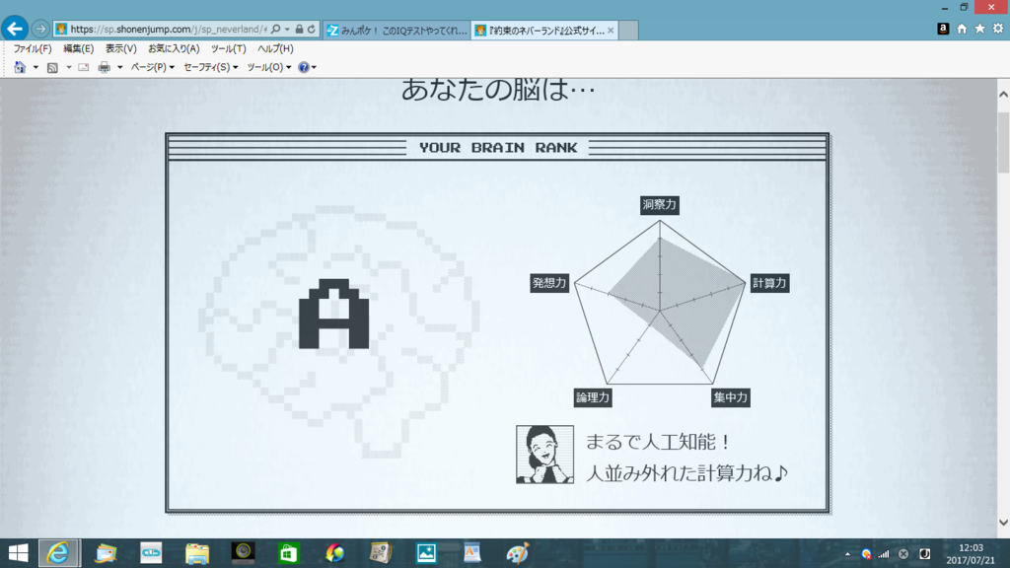Click the page scrollbar down arrow
The width and height of the screenshot is (1010, 568).
point(1003,523)
